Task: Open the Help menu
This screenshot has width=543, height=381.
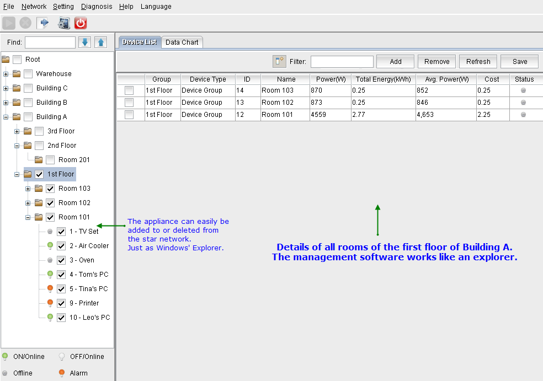Action: (126, 7)
